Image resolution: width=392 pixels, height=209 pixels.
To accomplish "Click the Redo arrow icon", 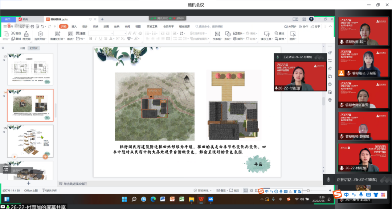I will pyautogui.click(x=49, y=27).
